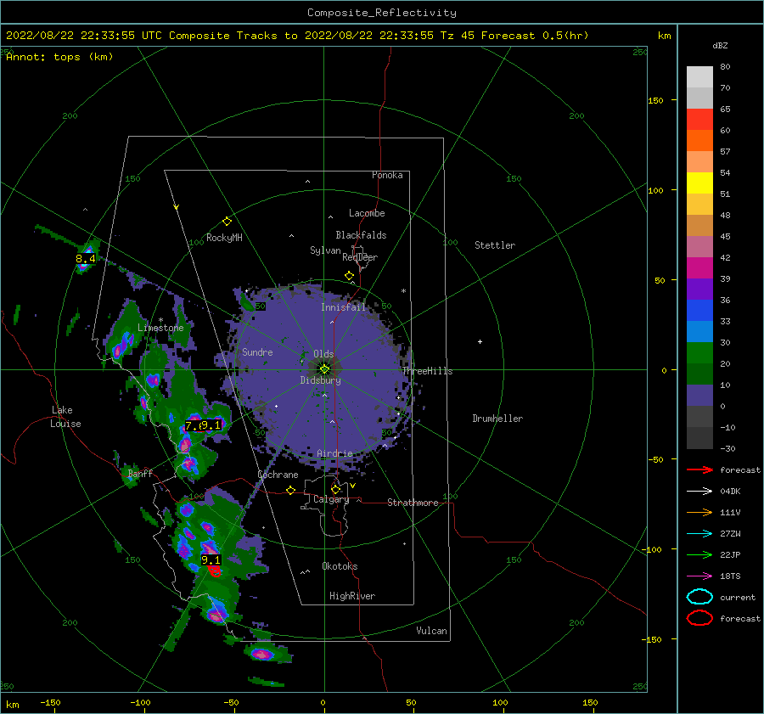The height and width of the screenshot is (714, 764).
Task: Click the yellow diamond marker below RedDeer
Action: tap(349, 276)
